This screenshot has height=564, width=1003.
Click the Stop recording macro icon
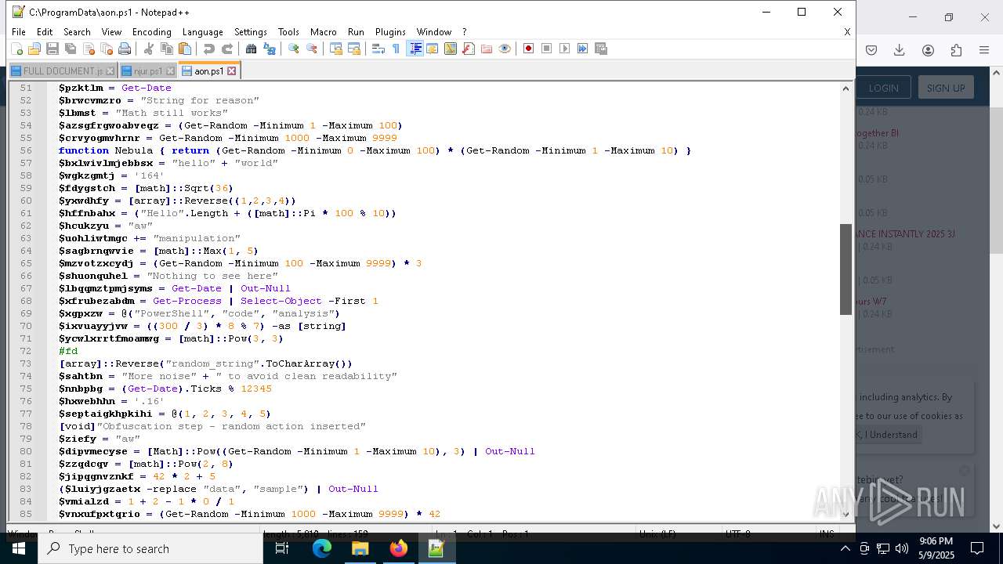546,49
